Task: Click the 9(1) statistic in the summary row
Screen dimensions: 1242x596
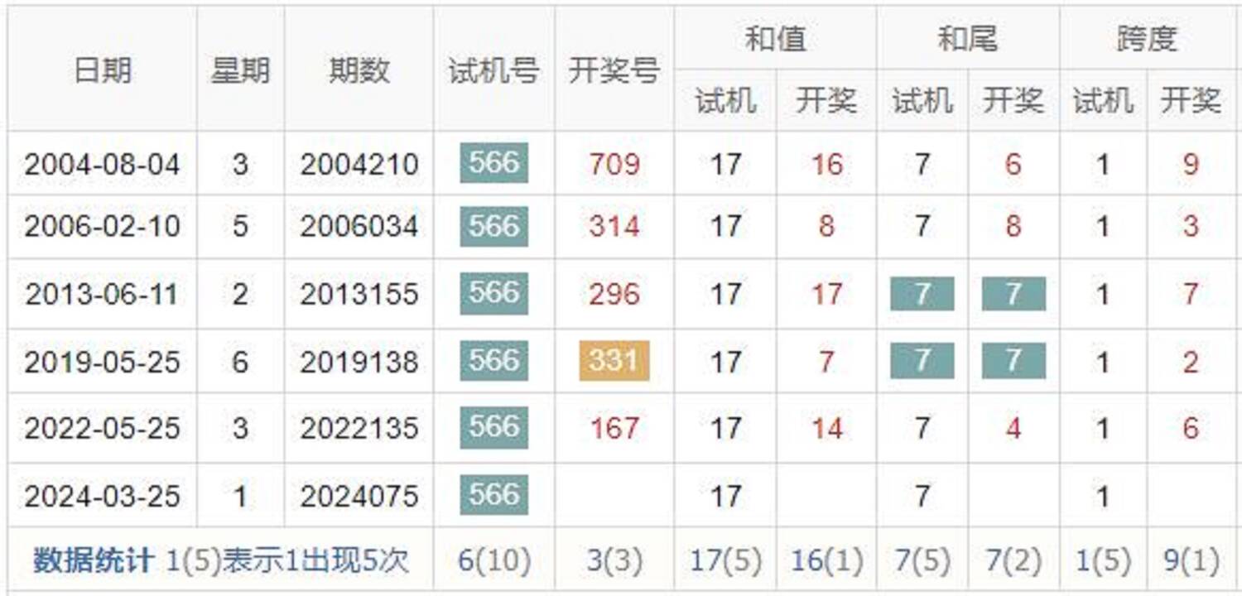Action: click(1191, 560)
